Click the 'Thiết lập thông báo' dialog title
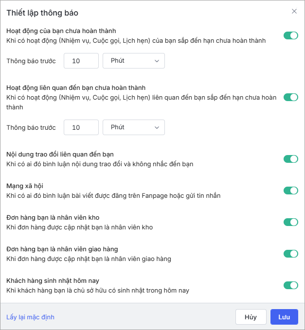This screenshot has width=305, height=330. point(42,13)
